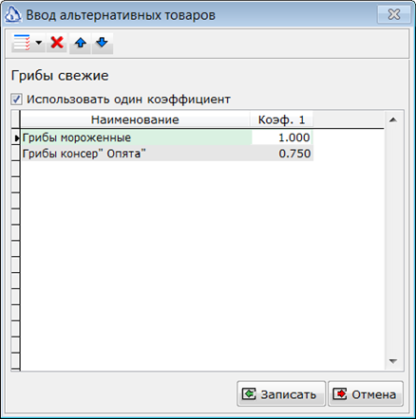Screen dimensions: 416x419
Task: Toggle 'Использовать один коэффициент' checkbox
Action: (x=16, y=100)
